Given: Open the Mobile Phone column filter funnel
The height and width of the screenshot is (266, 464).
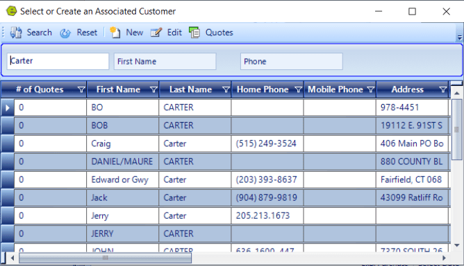Looking at the screenshot, I should (370, 89).
